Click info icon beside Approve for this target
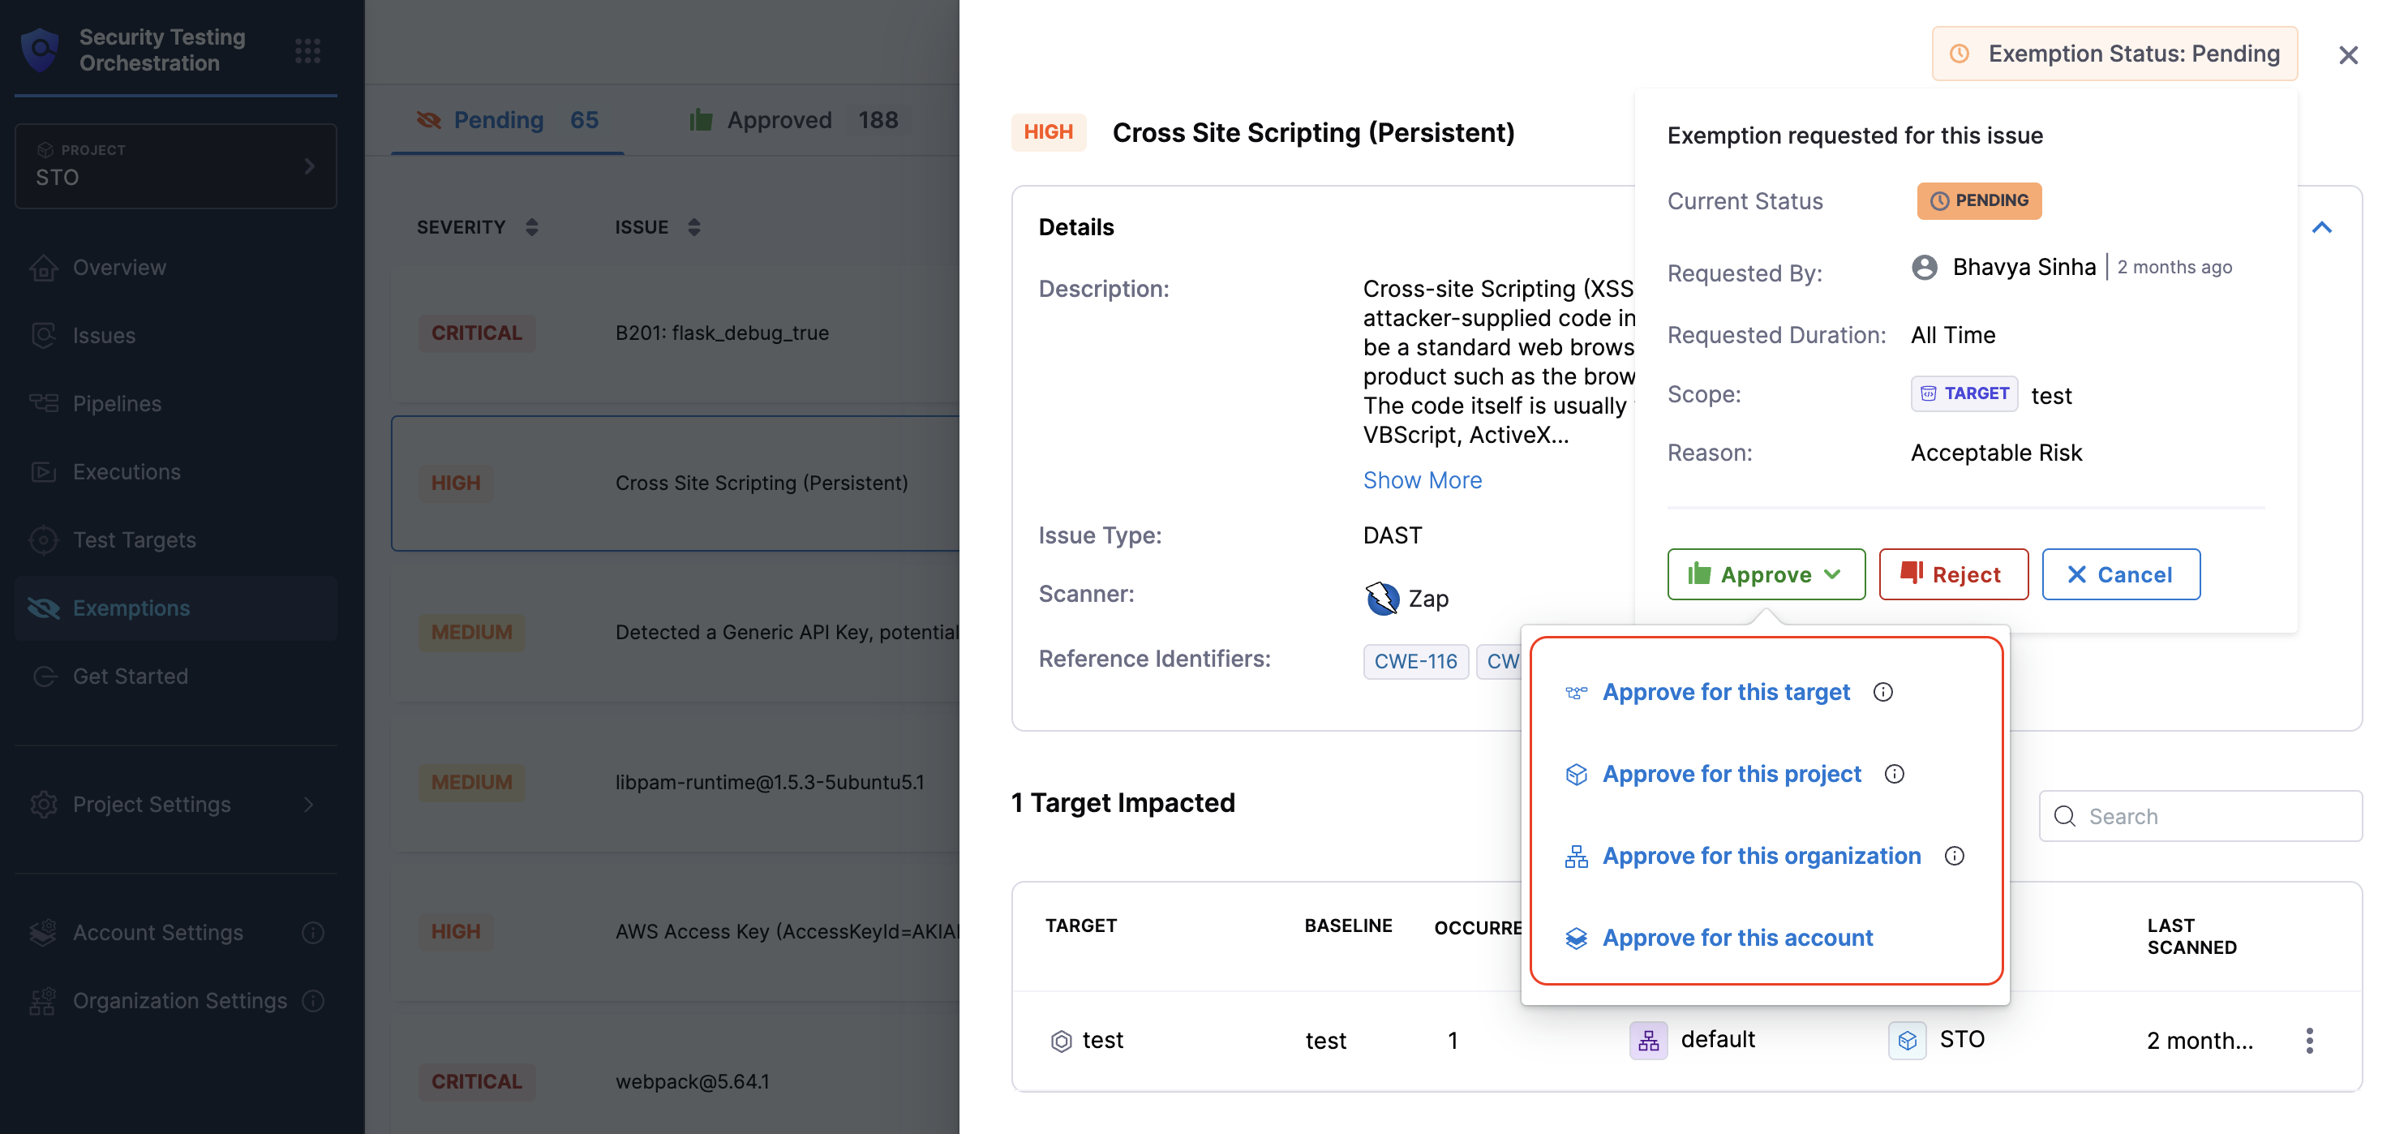The height and width of the screenshot is (1134, 2391). tap(1882, 692)
